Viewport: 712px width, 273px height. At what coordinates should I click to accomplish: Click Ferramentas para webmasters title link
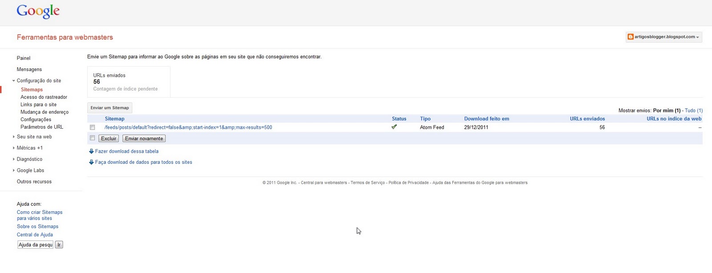pyautogui.click(x=65, y=37)
